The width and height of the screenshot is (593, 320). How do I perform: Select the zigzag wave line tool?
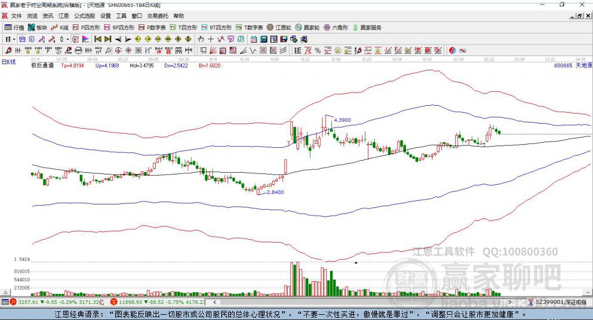point(252,51)
